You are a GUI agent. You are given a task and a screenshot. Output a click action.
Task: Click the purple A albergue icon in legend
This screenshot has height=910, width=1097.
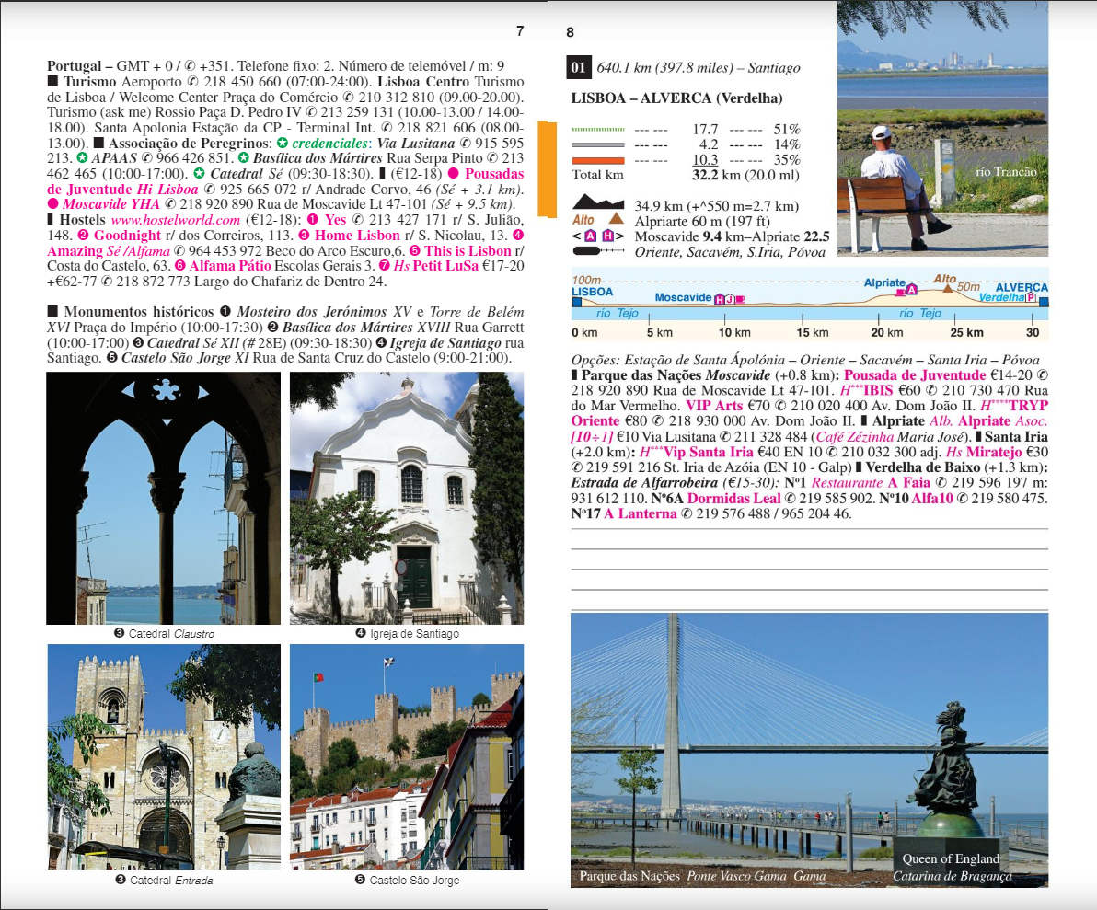point(591,236)
